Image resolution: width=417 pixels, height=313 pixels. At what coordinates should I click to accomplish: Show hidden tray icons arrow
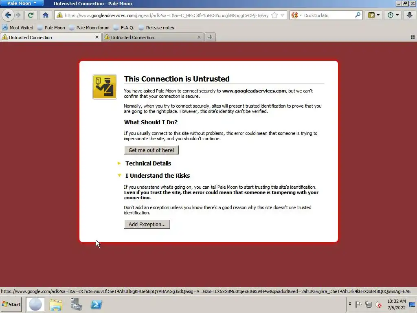pyautogui.click(x=350, y=304)
